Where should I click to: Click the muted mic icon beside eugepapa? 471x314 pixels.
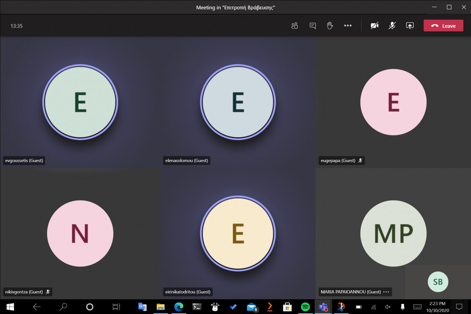pos(360,161)
